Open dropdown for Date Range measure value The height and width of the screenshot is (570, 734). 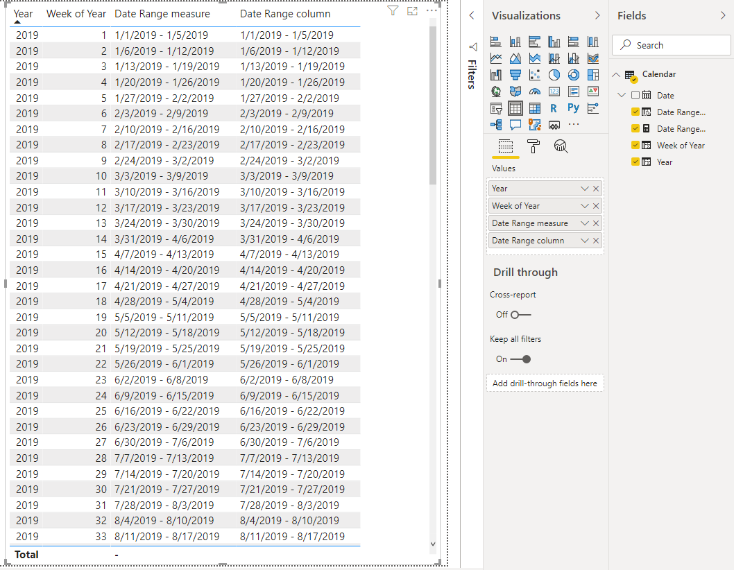pyautogui.click(x=585, y=223)
